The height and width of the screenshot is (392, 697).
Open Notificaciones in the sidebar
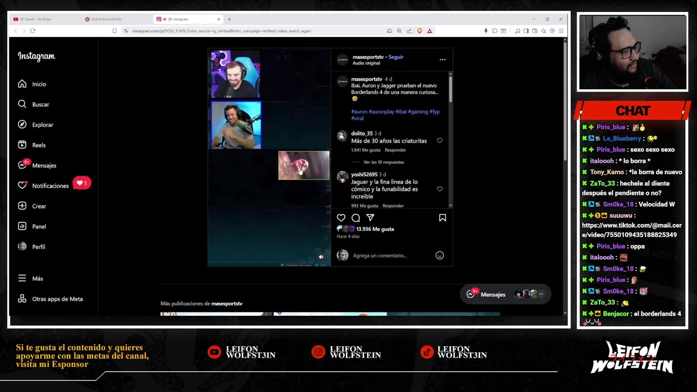click(x=43, y=186)
